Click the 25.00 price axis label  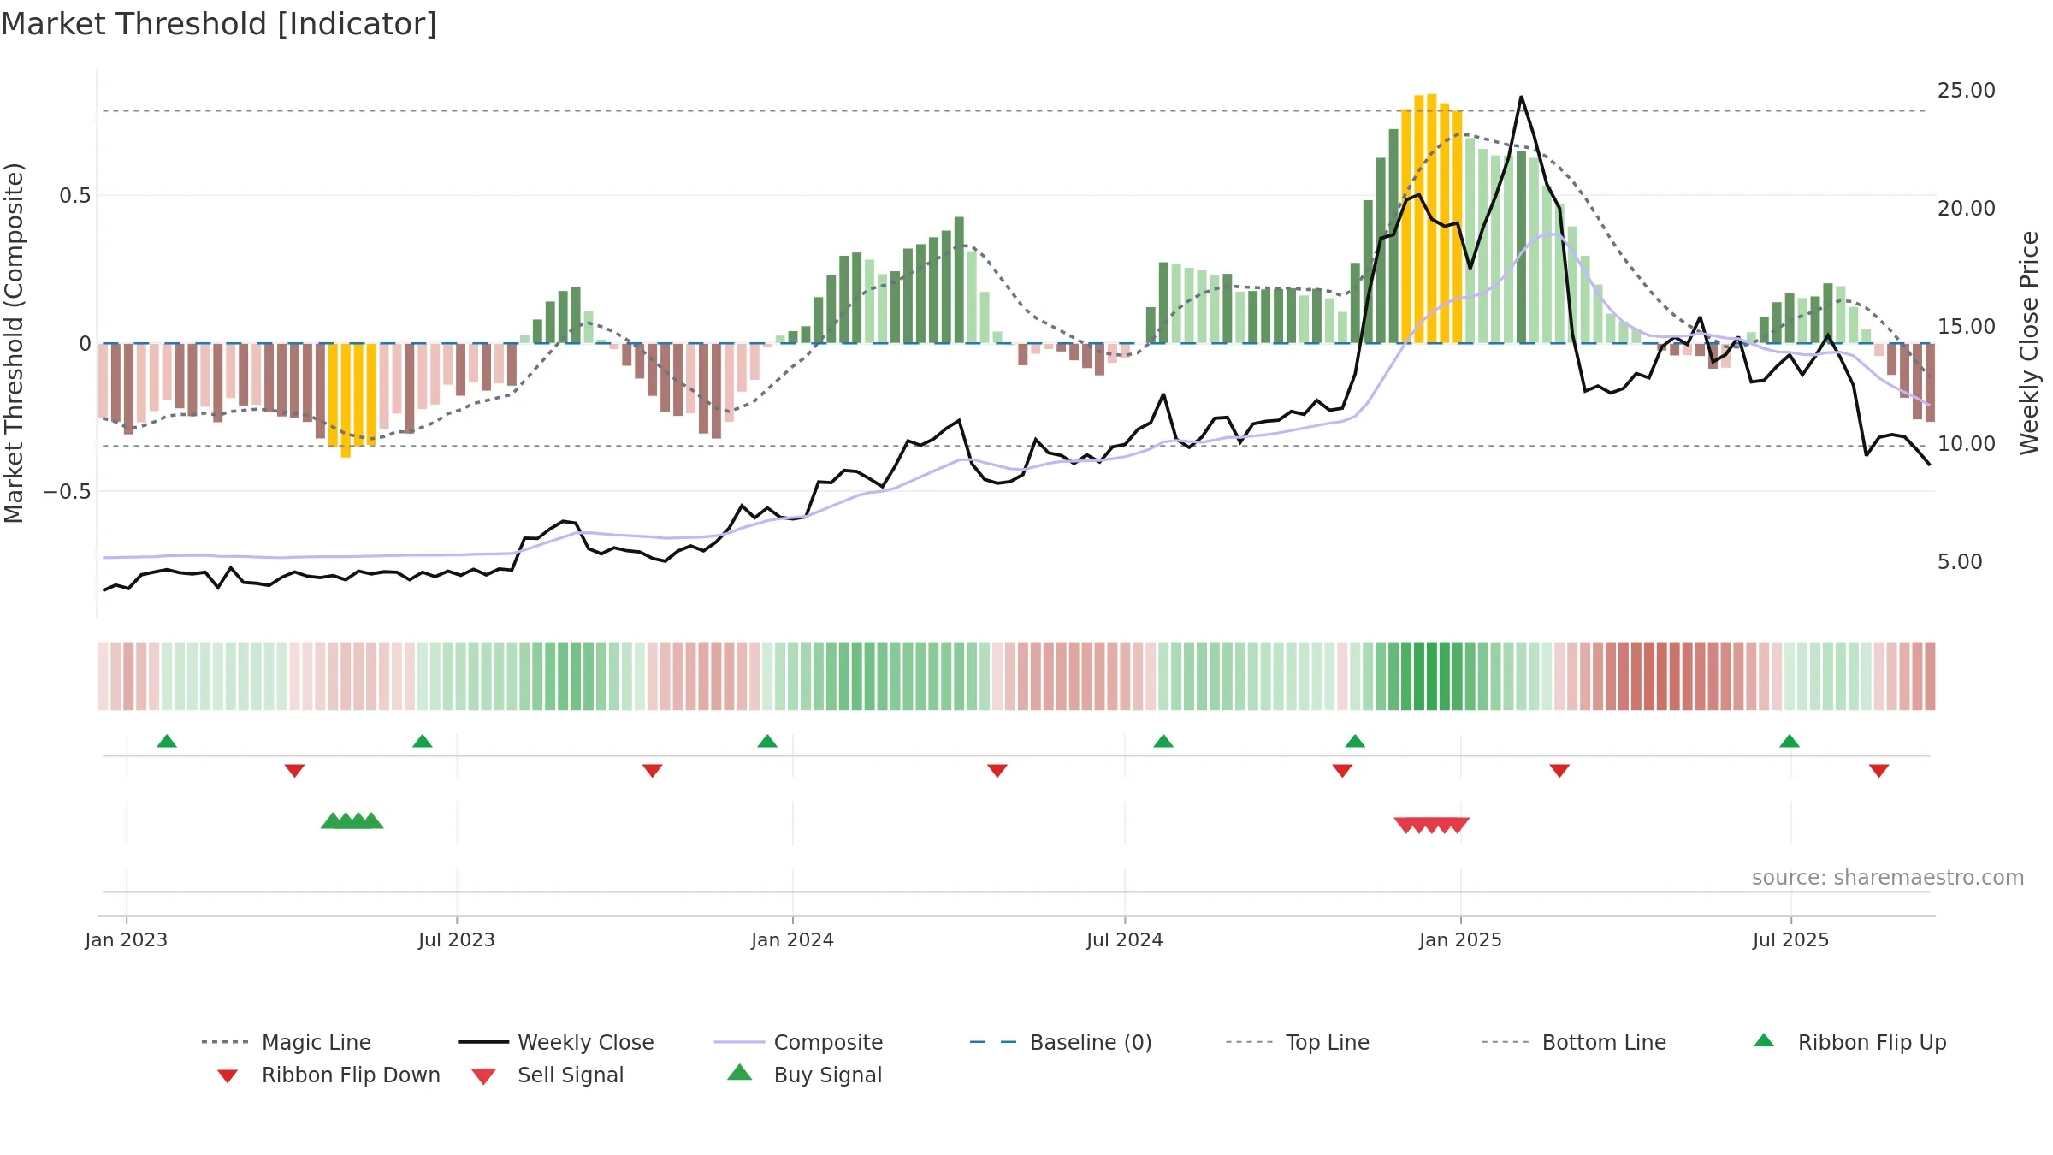point(1967,90)
